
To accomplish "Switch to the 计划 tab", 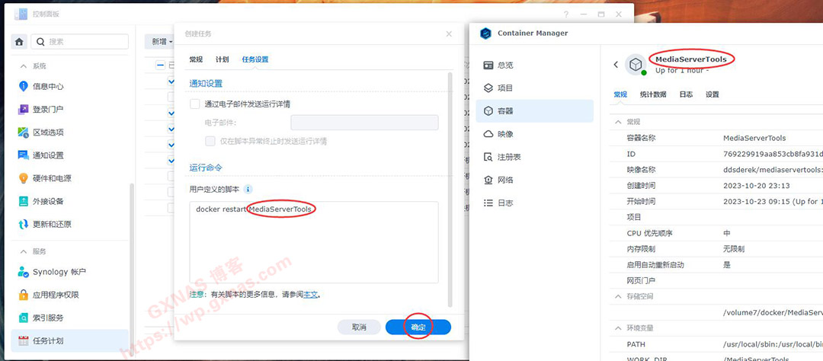I will coord(222,59).
